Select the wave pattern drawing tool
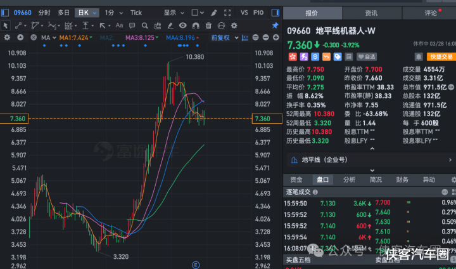Image resolution: width=456 pixels, height=269 pixels. click(52, 25)
